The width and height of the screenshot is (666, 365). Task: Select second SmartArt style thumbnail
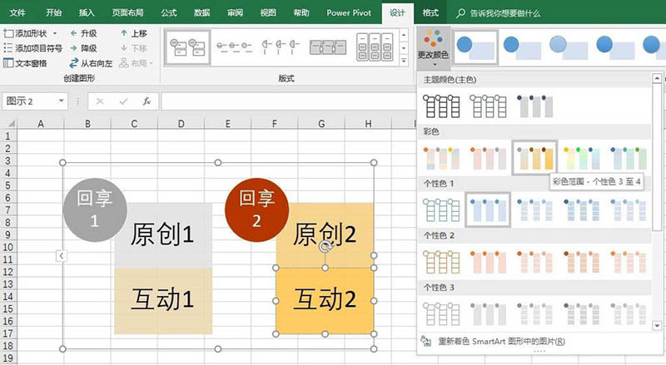coord(522,47)
